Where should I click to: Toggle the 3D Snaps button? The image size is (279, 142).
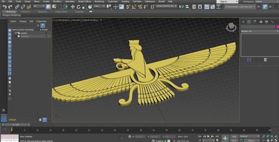pyautogui.click(x=128, y=7)
